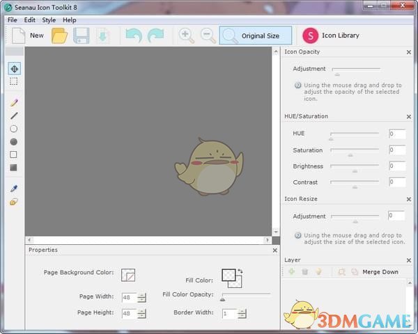Click the New document icon
This screenshot has width=418, height=334.
(x=19, y=35)
